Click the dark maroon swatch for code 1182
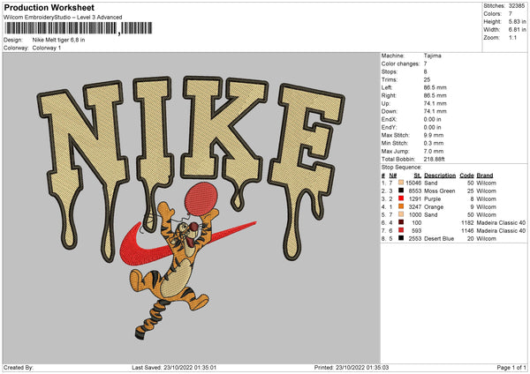The image size is (530, 374). [x=401, y=222]
